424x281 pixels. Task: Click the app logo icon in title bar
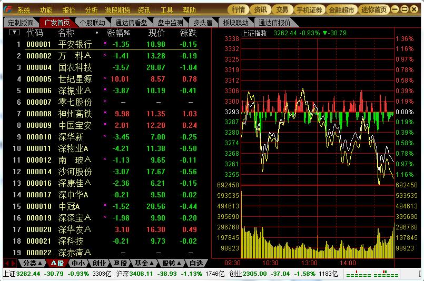pos(7,9)
